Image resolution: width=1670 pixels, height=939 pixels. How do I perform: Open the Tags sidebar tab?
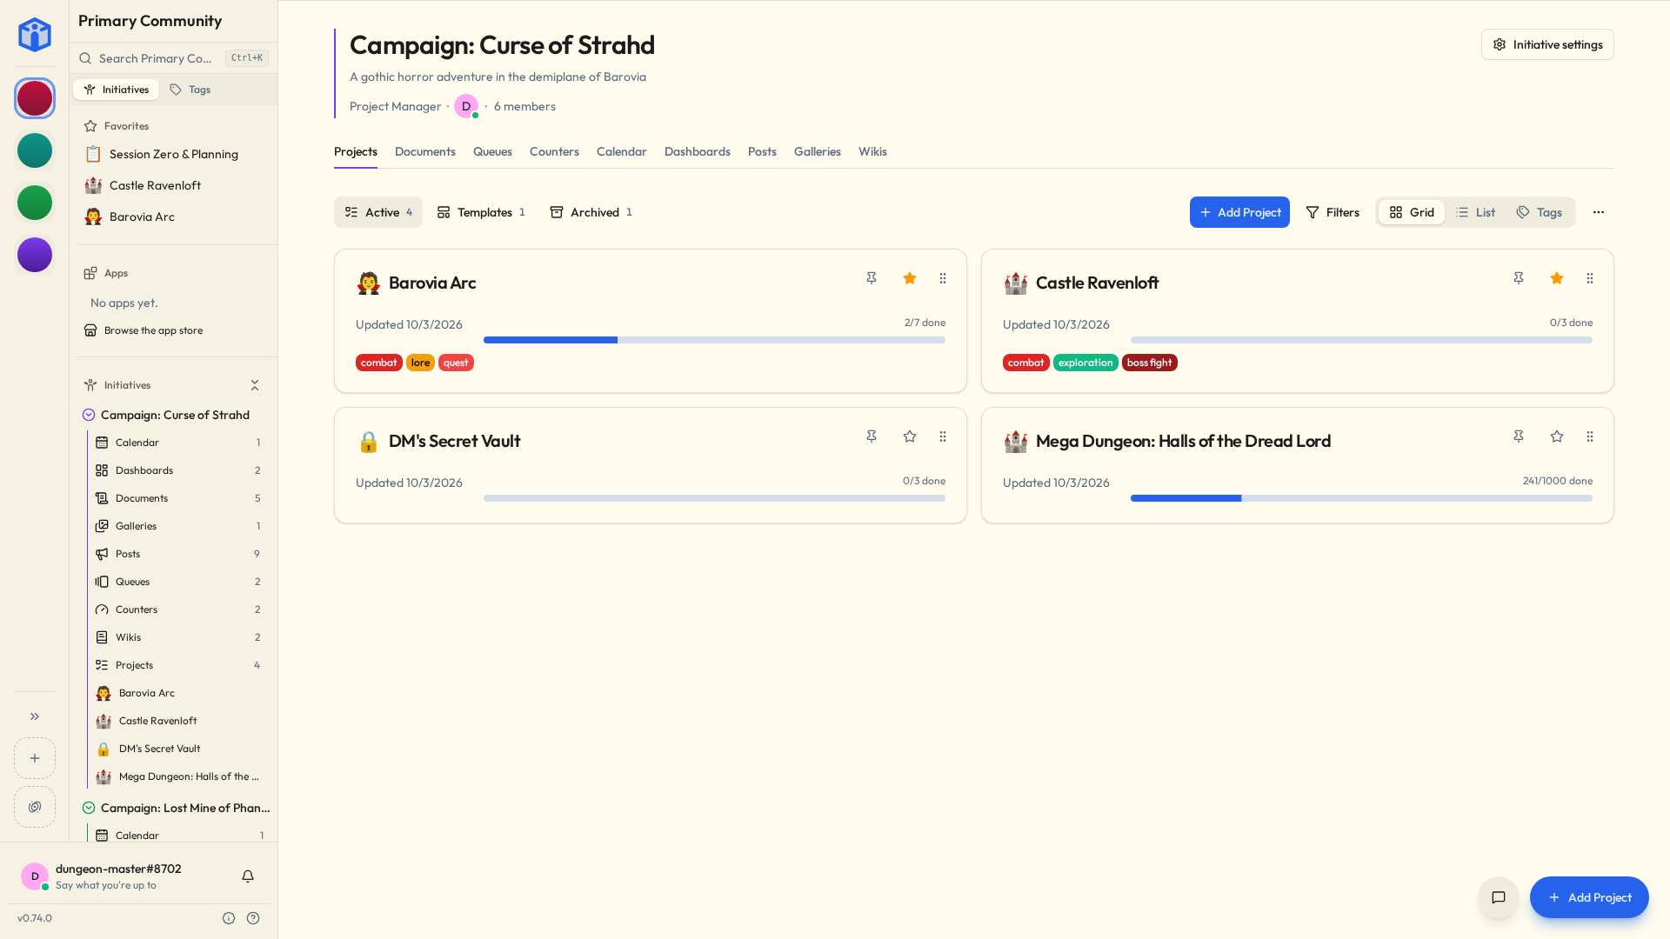[x=190, y=90]
